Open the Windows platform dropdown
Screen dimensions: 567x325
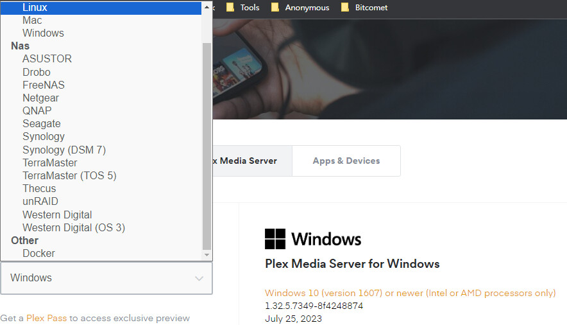(106, 278)
